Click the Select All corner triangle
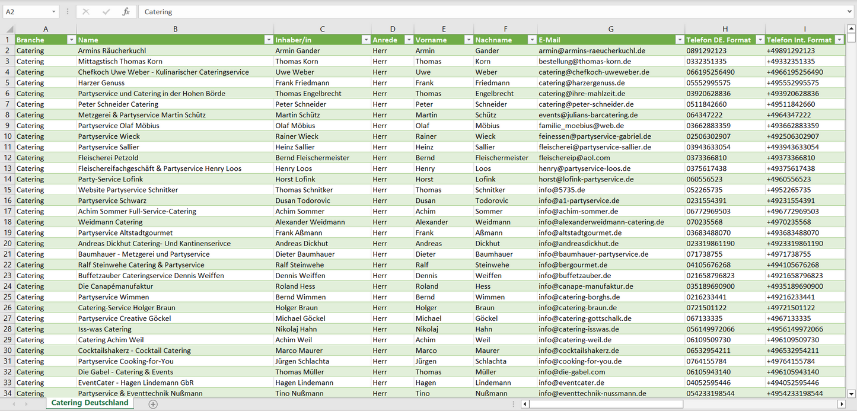Viewport: 857px width, 411px height. click(x=8, y=29)
